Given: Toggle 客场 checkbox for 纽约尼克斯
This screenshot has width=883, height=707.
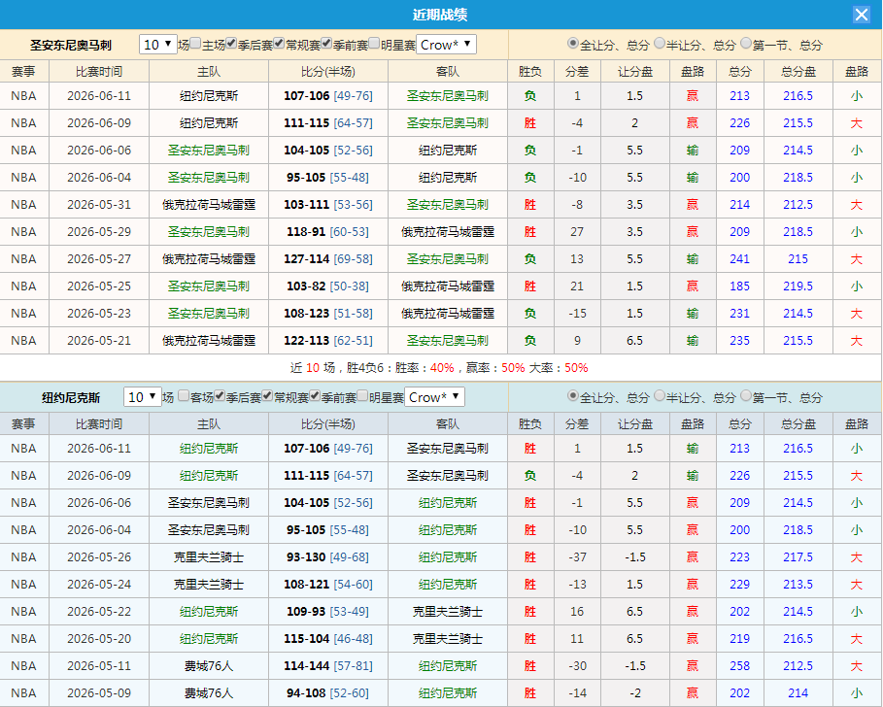Looking at the screenshot, I should (184, 395).
